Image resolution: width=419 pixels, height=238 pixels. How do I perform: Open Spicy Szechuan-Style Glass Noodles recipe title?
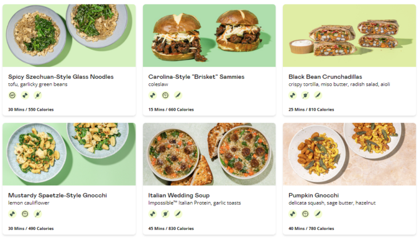[x=61, y=77]
